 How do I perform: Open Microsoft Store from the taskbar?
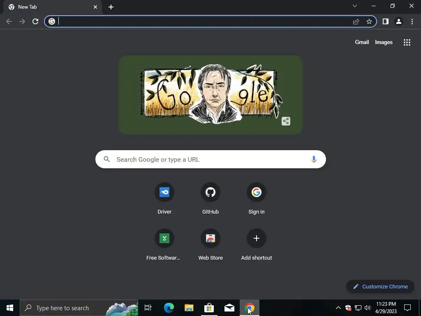(209, 308)
